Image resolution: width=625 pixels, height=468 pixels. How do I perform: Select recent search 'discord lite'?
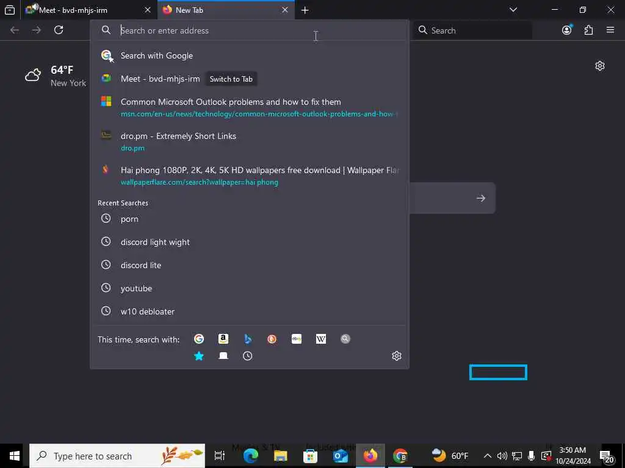[x=250, y=265]
